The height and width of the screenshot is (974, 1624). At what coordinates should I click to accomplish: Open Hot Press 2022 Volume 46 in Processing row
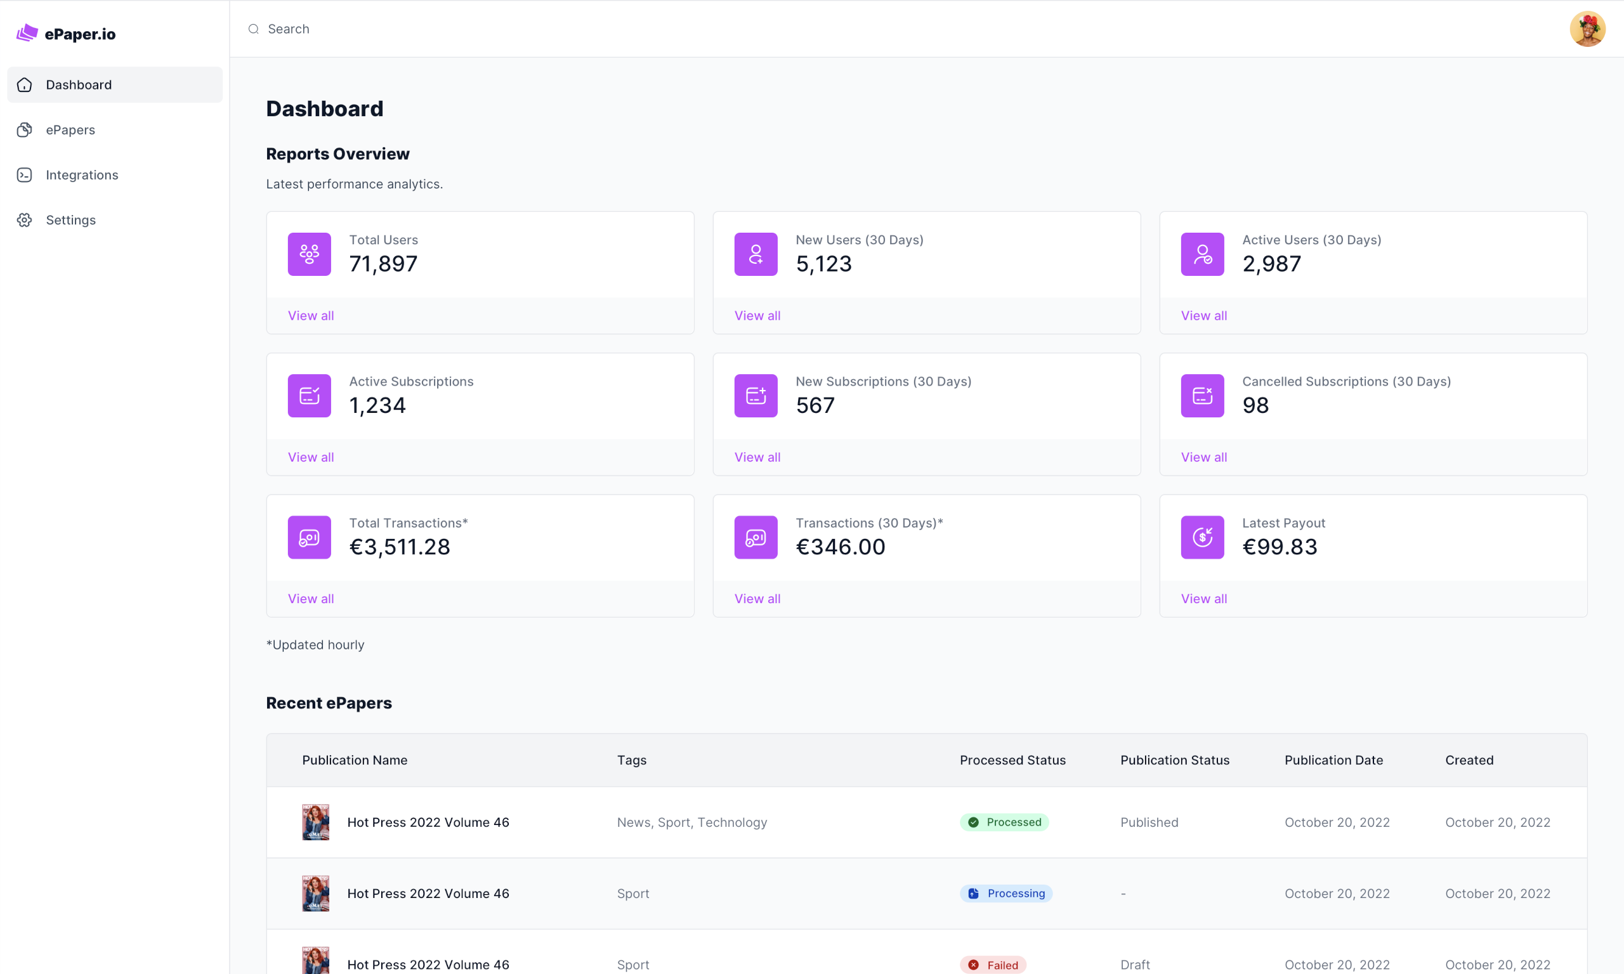(x=428, y=893)
